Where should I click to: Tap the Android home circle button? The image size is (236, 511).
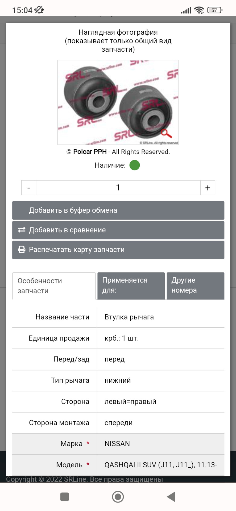(118, 497)
